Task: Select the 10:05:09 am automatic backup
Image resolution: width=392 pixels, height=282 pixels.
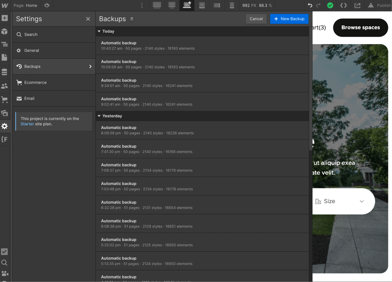Action: click(x=202, y=64)
